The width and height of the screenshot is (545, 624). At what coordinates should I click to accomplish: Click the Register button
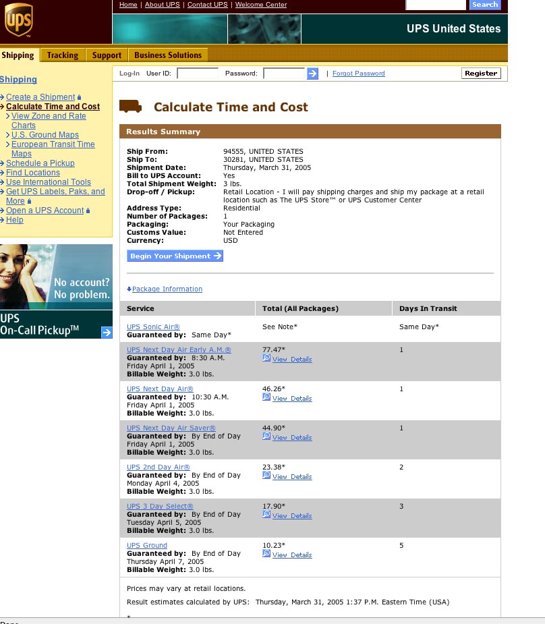tap(481, 74)
